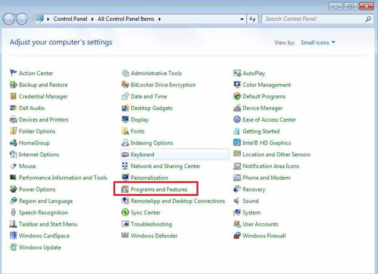Open Windows CardSpace link

click(44, 236)
